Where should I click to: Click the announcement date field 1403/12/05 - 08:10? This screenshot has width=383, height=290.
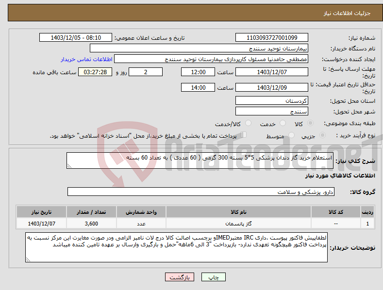click(x=75, y=38)
